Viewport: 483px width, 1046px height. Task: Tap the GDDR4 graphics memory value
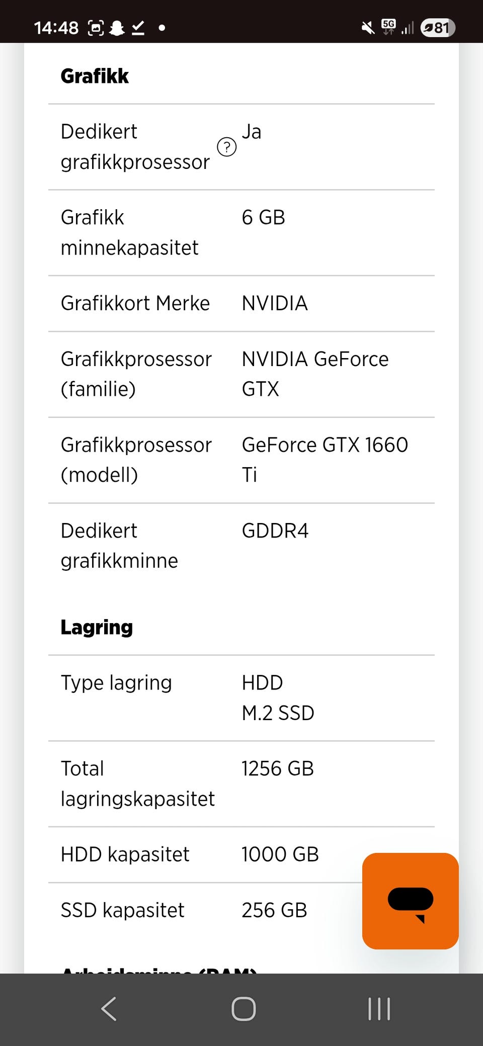(x=275, y=531)
